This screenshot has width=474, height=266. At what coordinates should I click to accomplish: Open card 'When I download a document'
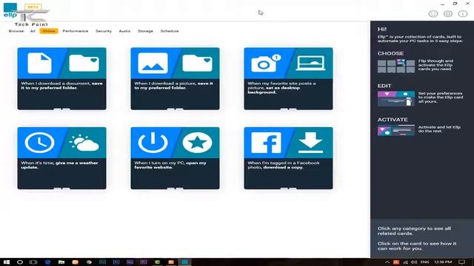(61, 78)
